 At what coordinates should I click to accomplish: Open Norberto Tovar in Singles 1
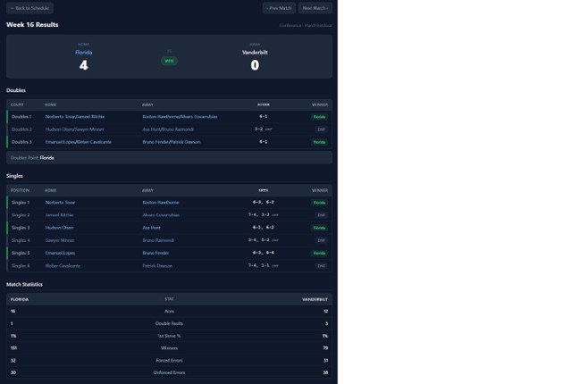60,202
